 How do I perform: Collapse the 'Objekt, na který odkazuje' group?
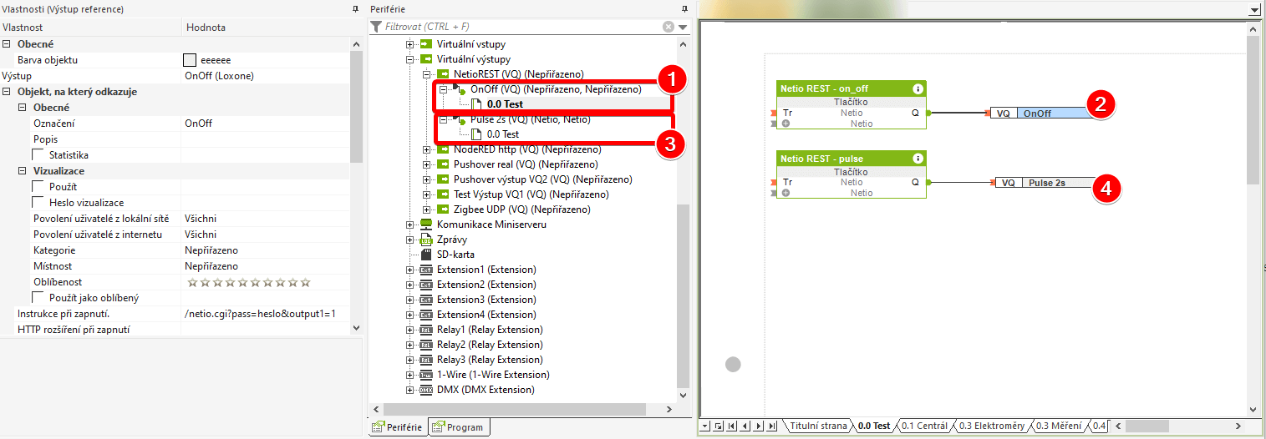point(7,92)
